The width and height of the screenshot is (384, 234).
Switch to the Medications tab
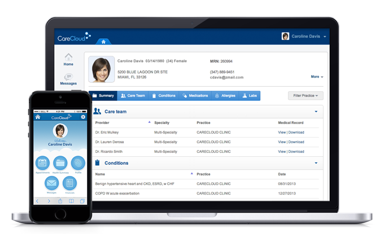(x=195, y=96)
